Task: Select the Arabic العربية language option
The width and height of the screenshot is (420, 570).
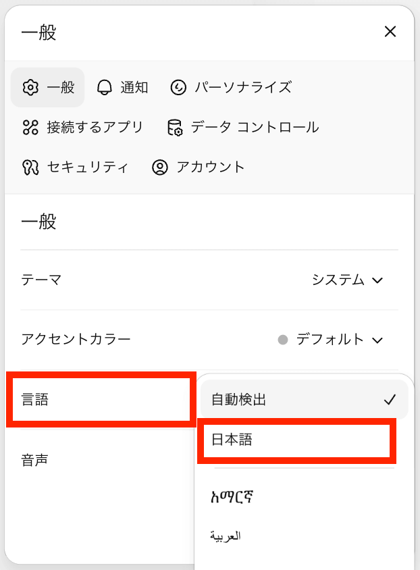Action: tap(226, 536)
